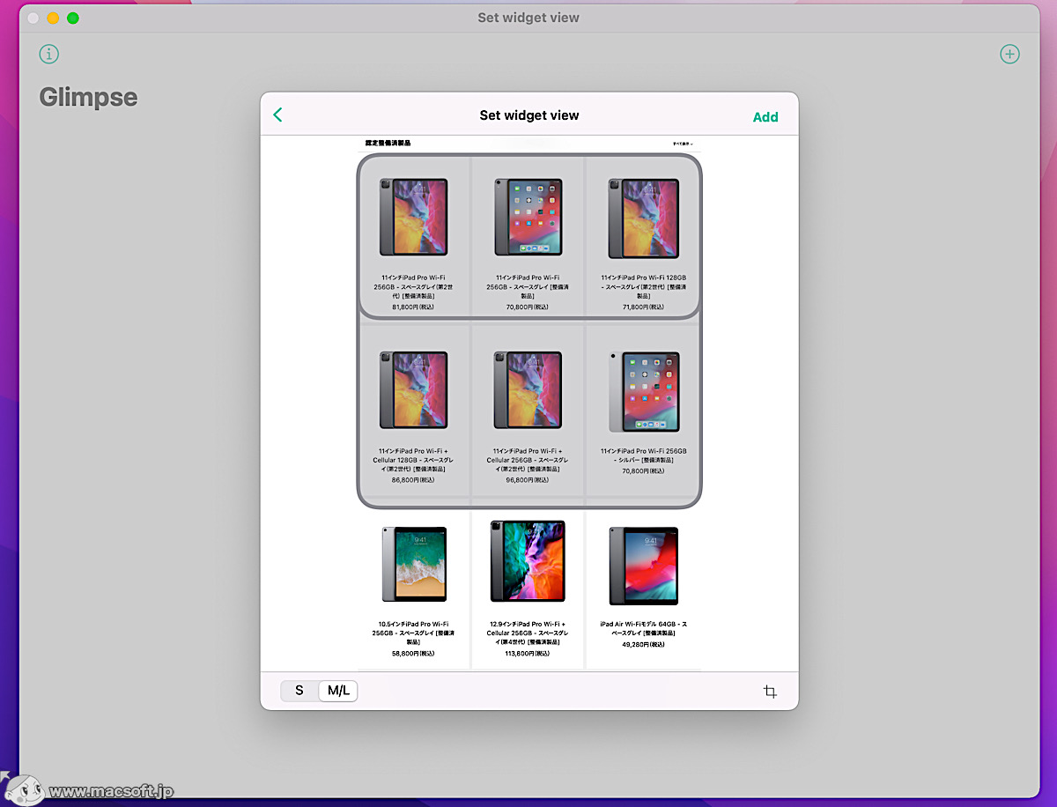Select the silver 11-inch iPad Pro image
Viewport: 1057px width, 807px height.
point(643,391)
